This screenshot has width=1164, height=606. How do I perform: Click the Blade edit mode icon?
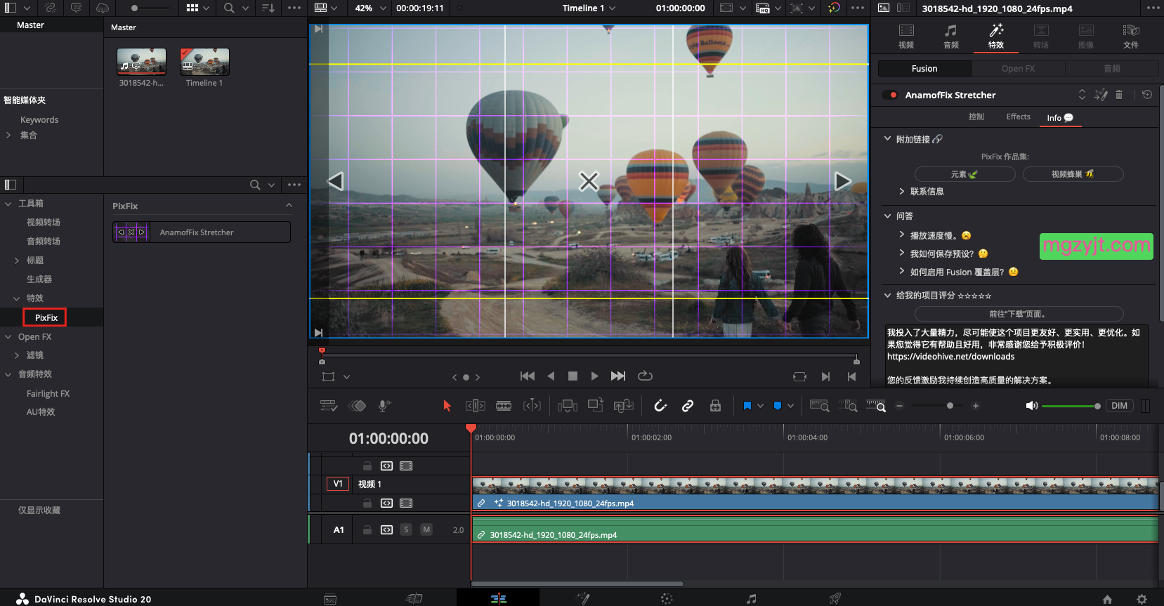pos(504,406)
